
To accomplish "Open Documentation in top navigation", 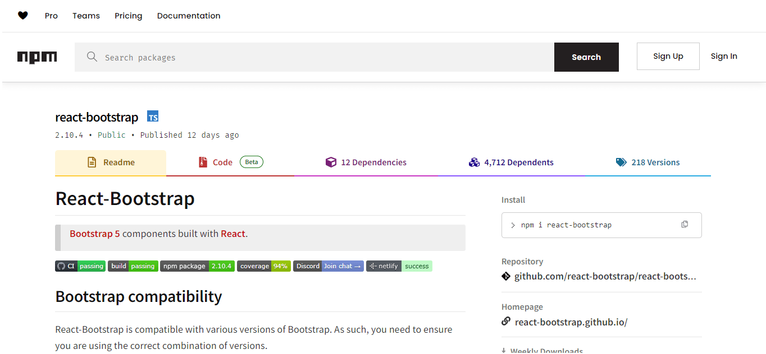I will (189, 16).
